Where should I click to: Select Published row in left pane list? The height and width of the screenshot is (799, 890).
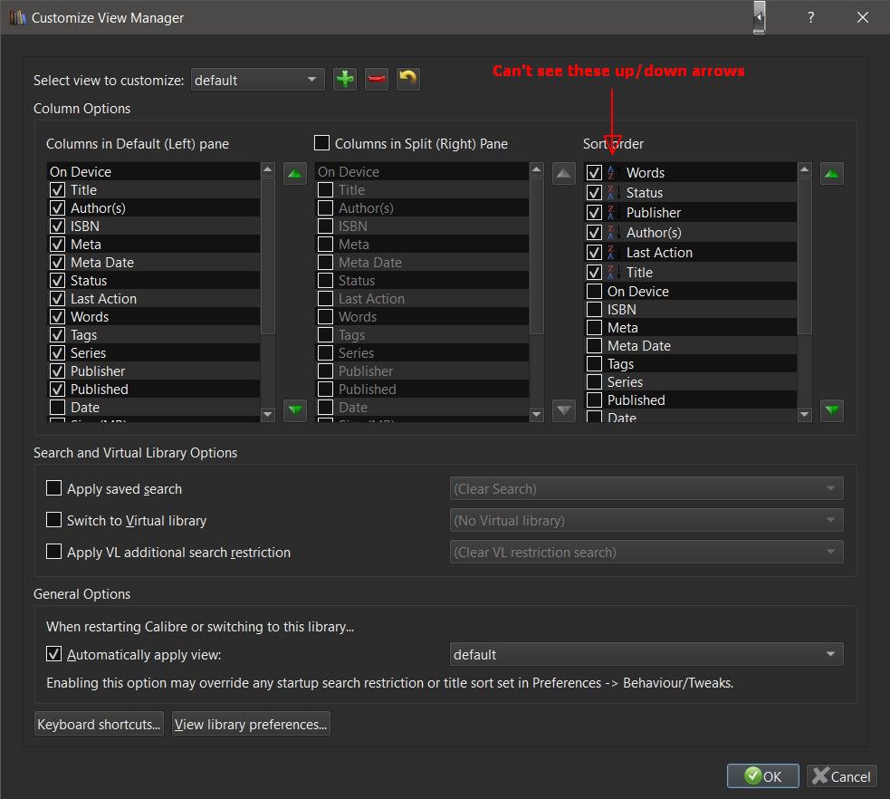click(153, 389)
